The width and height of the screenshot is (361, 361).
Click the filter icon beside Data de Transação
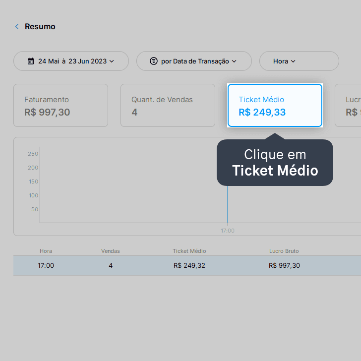[x=154, y=61]
